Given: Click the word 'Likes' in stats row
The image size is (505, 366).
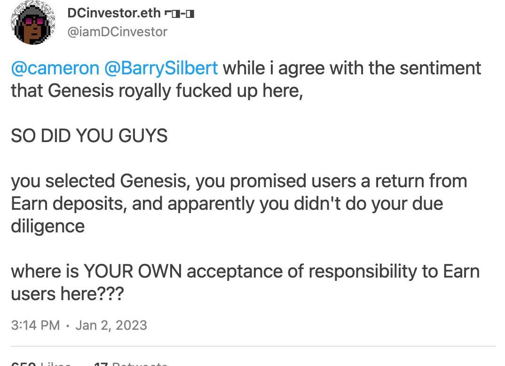Looking at the screenshot, I should click(x=55, y=363).
